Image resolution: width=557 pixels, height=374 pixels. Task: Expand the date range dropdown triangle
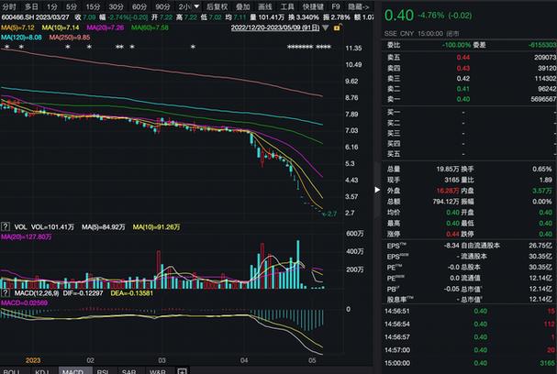tap(326, 27)
